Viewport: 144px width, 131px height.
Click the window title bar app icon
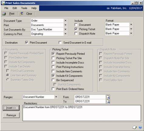(3, 3)
